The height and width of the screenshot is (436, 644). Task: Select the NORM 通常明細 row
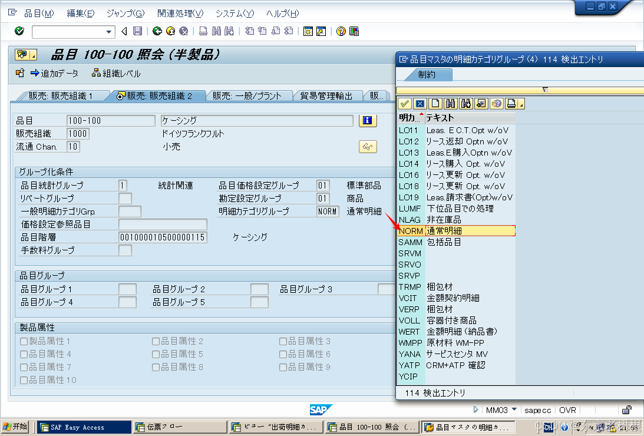click(x=456, y=231)
